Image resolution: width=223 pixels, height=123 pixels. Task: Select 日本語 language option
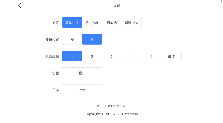point(112,23)
